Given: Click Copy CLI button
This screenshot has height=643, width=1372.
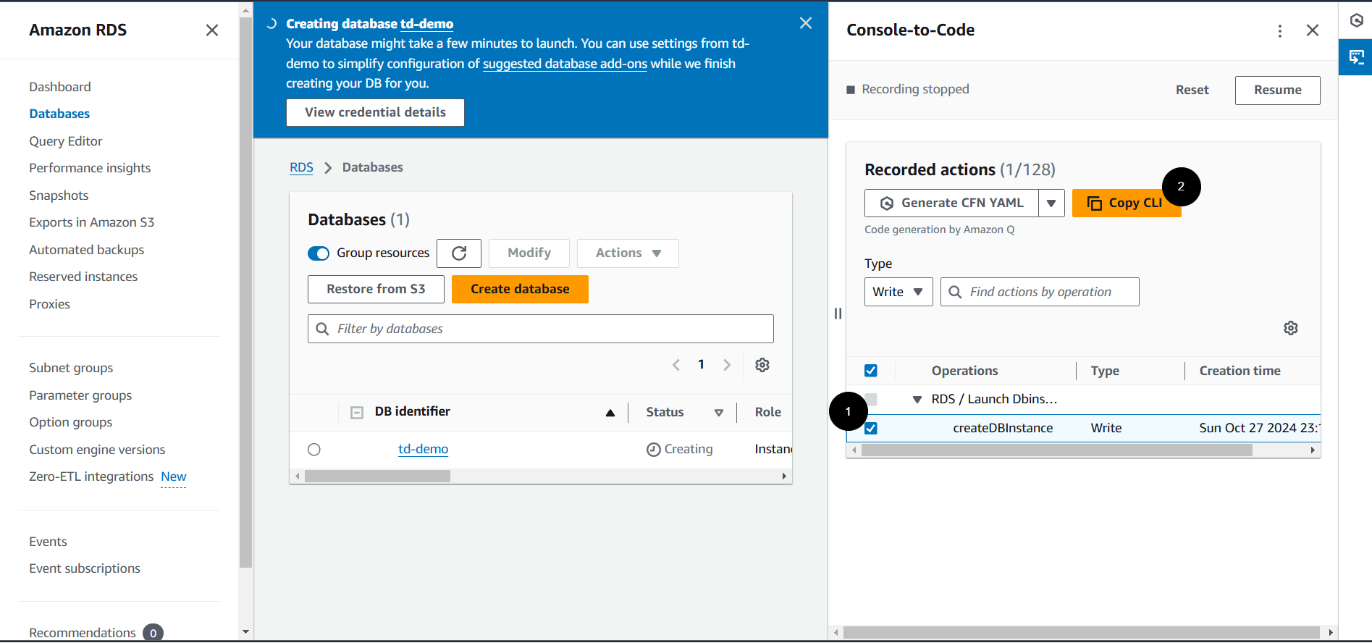Looking at the screenshot, I should tap(1127, 203).
